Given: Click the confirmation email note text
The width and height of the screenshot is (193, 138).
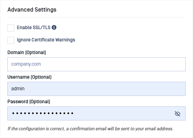Looking at the screenshot, I should click(90, 129).
